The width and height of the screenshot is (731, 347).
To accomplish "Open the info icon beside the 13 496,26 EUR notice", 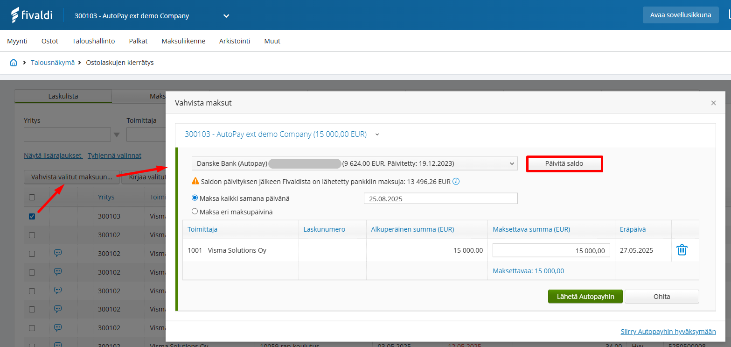I will pos(456,181).
